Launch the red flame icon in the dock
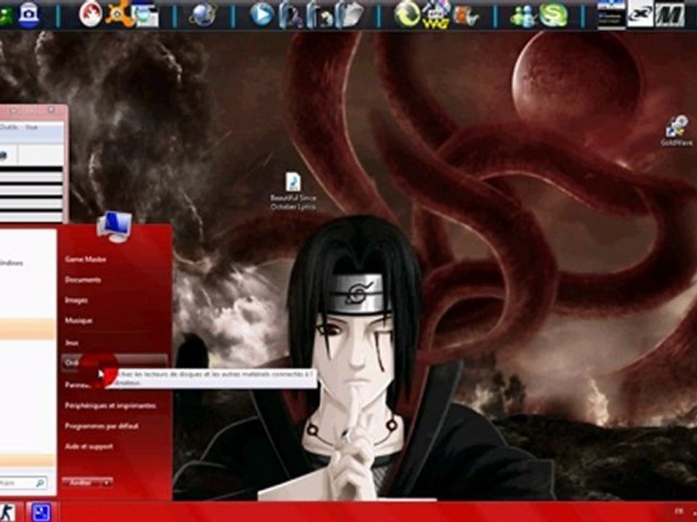 coord(90,14)
